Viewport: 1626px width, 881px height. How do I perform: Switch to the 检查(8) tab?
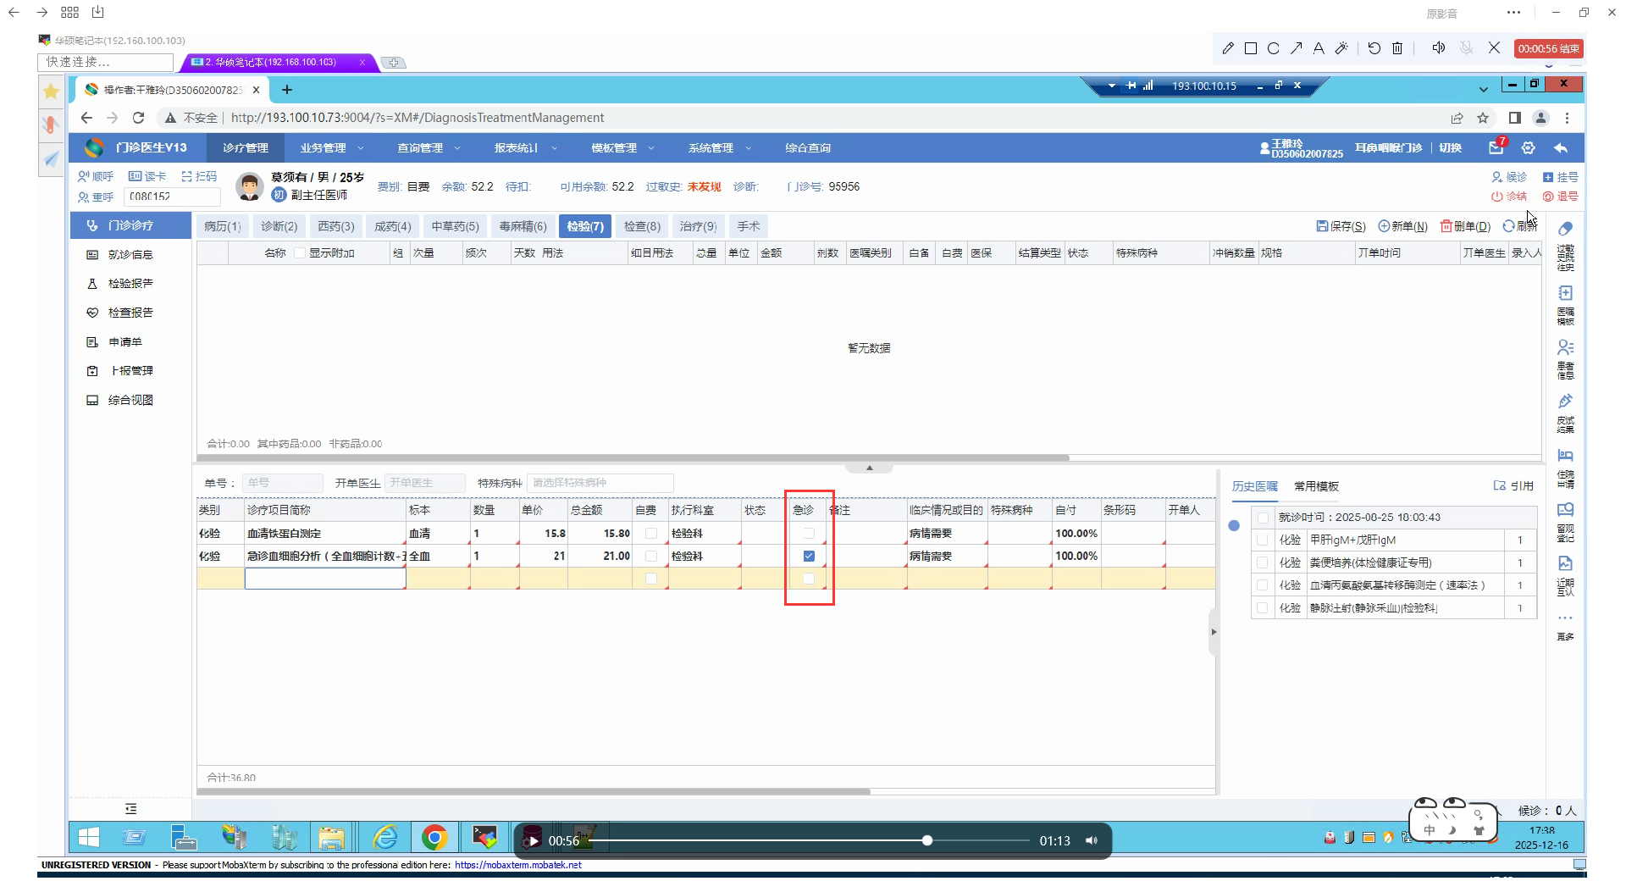[x=642, y=226]
